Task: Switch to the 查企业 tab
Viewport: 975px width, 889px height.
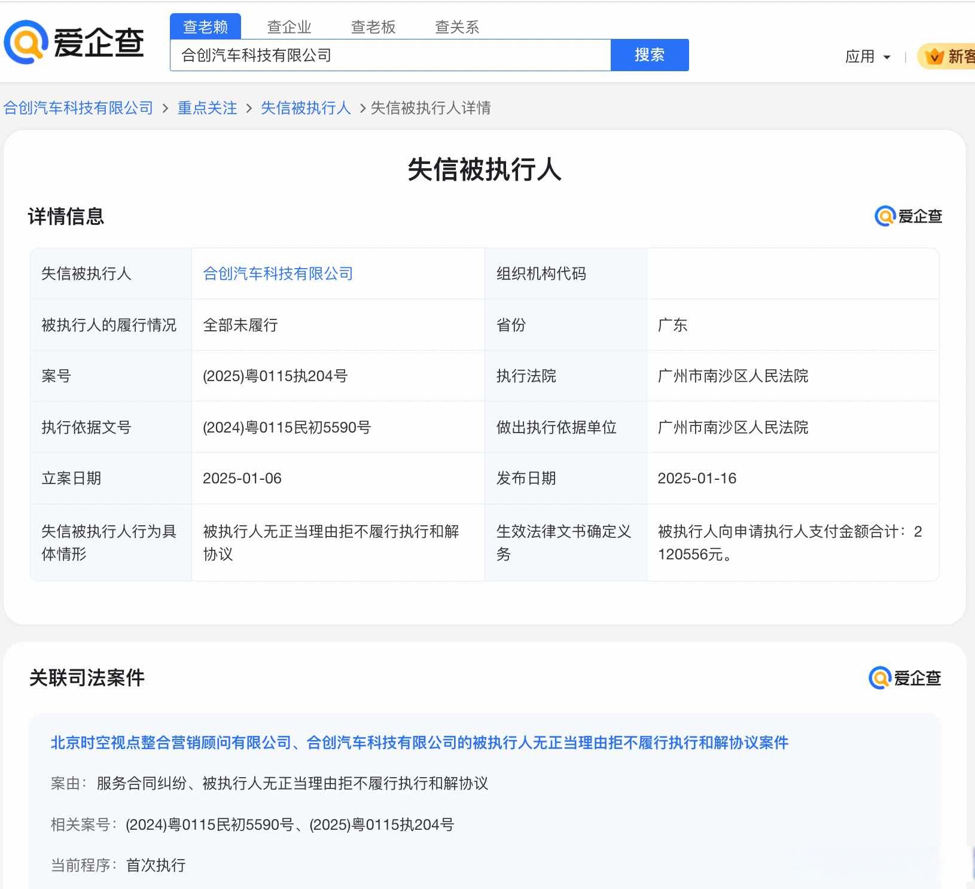Action: (289, 27)
